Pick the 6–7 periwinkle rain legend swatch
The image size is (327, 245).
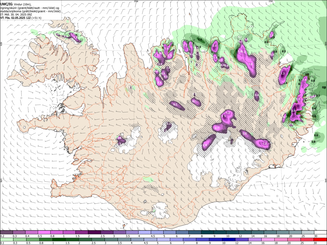(x=177, y=240)
